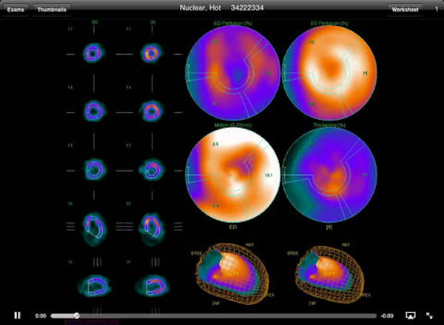Click the page number 1 in top bar
Image resolution: width=444 pixels, height=325 pixels.
click(436, 9)
